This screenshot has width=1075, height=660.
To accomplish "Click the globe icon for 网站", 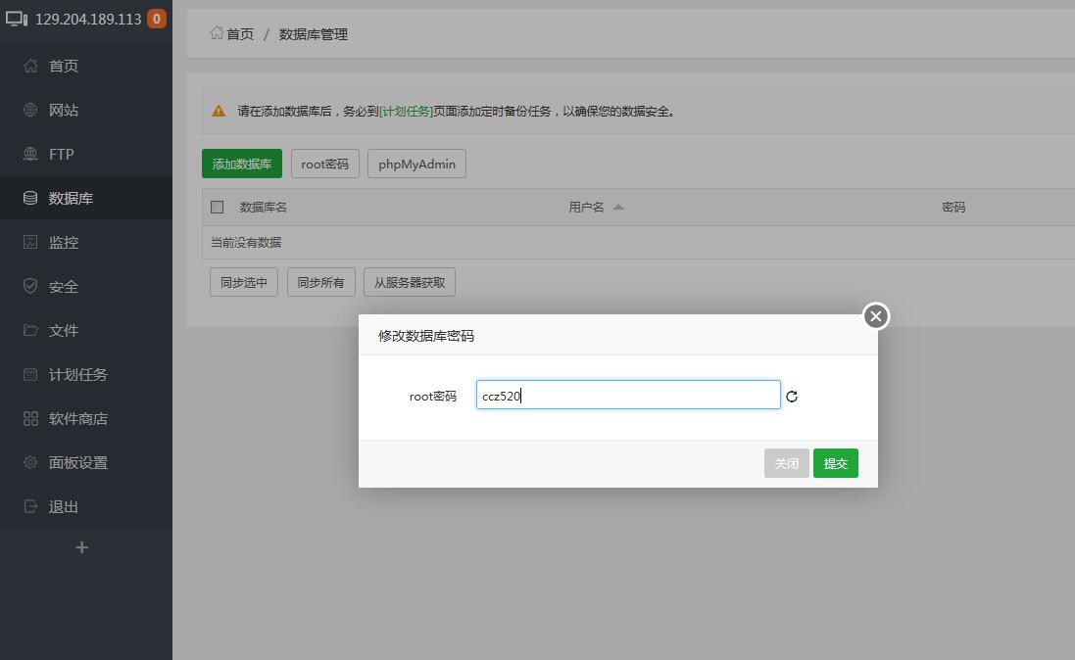I will (x=30, y=110).
